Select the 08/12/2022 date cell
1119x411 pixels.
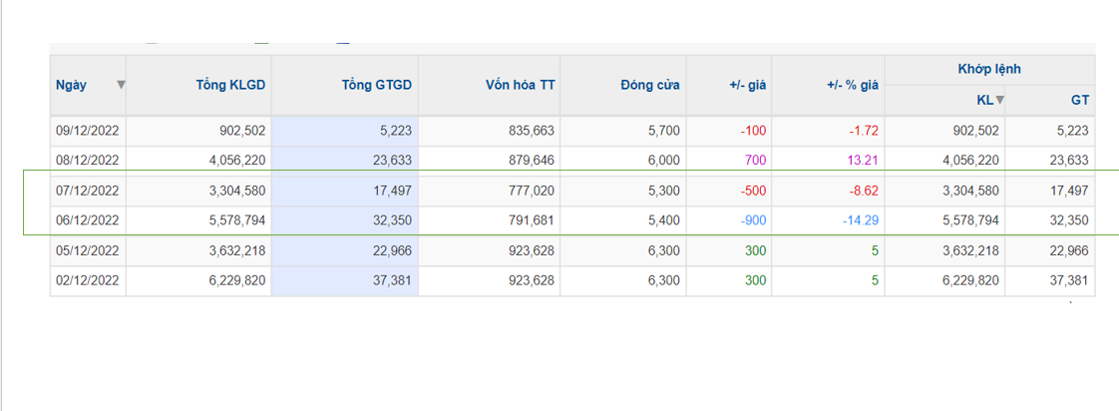click(87, 161)
